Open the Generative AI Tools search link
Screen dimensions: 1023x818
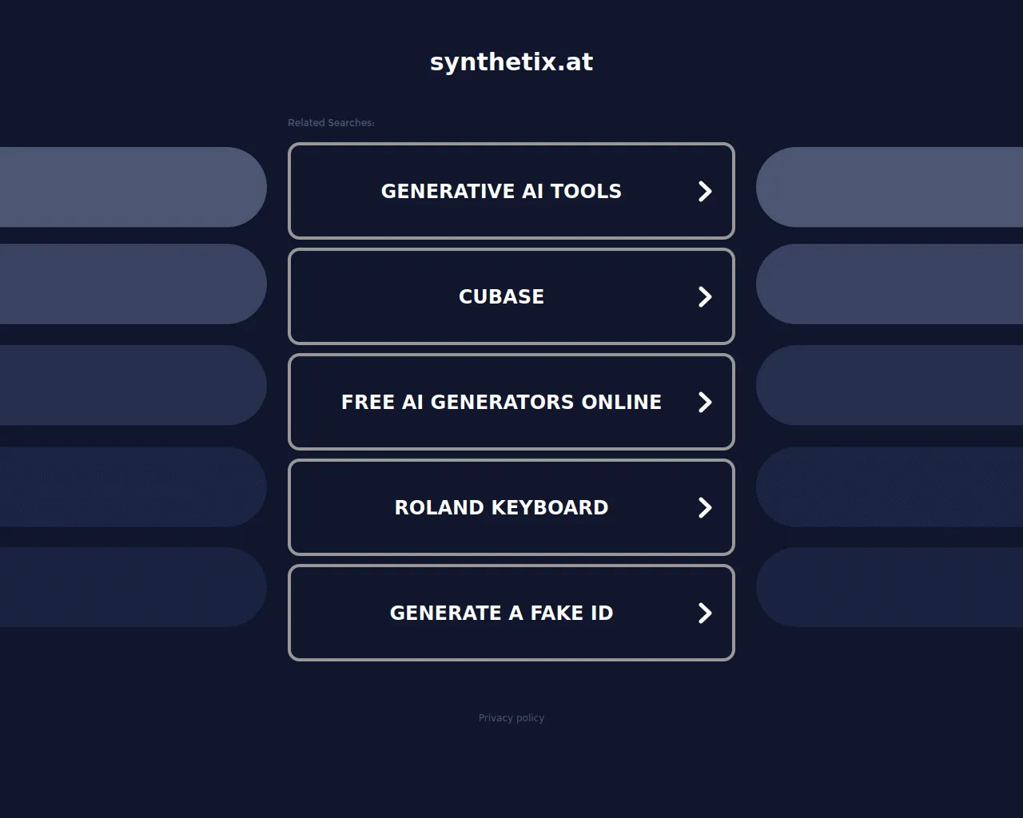[x=511, y=191]
